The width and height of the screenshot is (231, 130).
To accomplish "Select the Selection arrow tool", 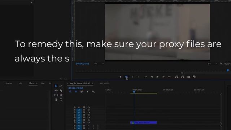I will (x=56, y=86).
